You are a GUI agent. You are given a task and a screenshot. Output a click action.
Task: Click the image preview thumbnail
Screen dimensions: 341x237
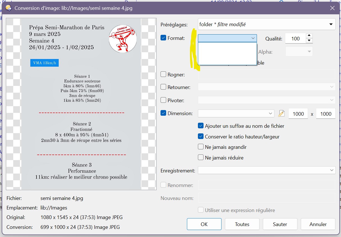[81, 104]
